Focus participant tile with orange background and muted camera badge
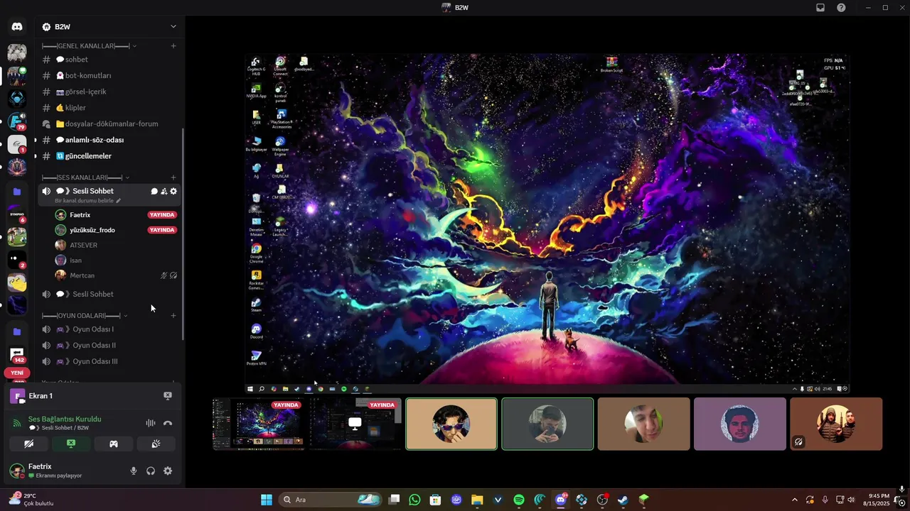The height and width of the screenshot is (511, 910). [x=836, y=424]
